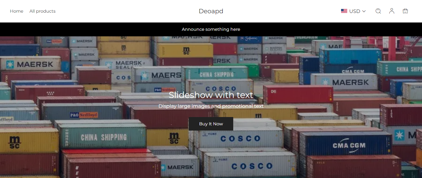The width and height of the screenshot is (422, 178).
Task: Open the All products menu item
Action: [x=43, y=11]
